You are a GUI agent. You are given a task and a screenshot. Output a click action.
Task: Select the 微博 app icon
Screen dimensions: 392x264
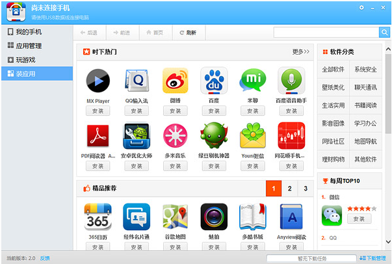click(x=176, y=81)
